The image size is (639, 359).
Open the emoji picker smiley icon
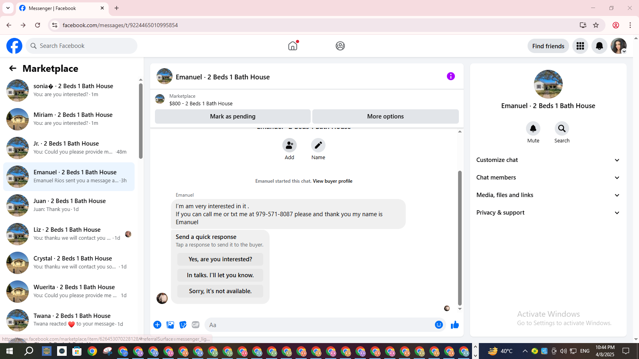(439, 325)
